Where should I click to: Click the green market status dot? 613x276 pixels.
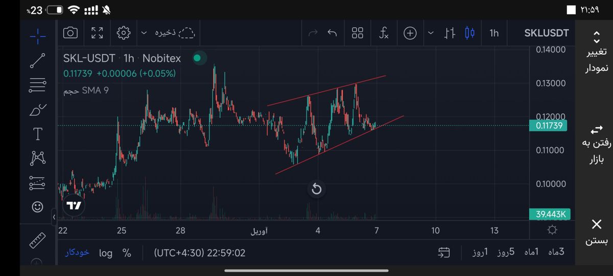[x=197, y=58]
